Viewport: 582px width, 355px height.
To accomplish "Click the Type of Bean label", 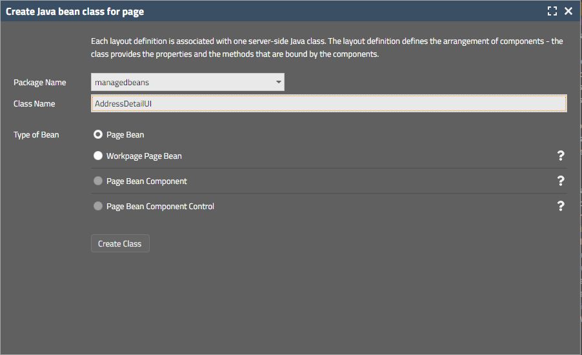I will click(x=36, y=135).
